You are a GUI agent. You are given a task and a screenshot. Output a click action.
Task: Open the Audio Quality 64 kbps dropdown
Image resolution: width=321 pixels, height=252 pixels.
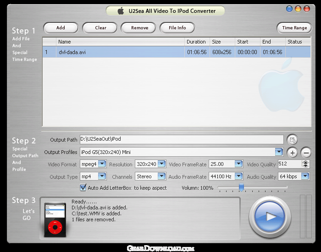(x=305, y=176)
